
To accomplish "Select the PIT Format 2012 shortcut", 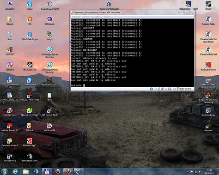I will click(49, 112).
